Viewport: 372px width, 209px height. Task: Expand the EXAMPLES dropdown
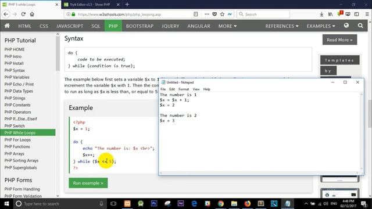321,26
